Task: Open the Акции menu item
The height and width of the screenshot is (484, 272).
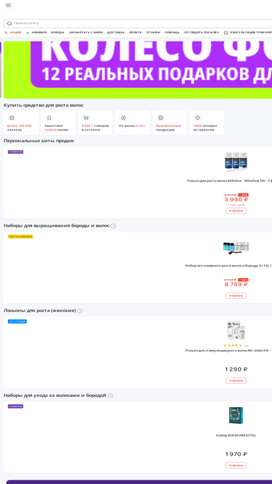Action: click(x=15, y=33)
